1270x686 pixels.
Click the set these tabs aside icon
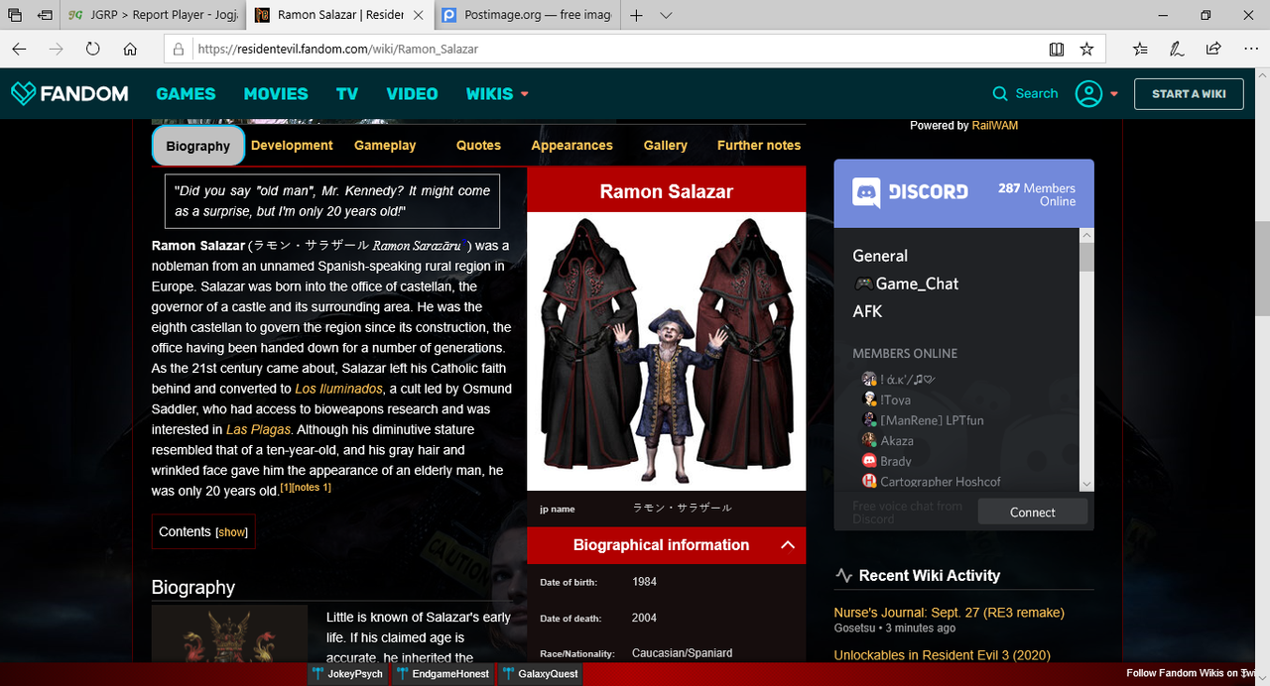[46, 15]
